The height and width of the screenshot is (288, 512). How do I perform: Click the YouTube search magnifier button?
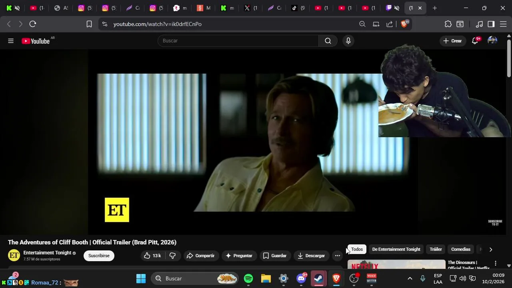coord(328,41)
